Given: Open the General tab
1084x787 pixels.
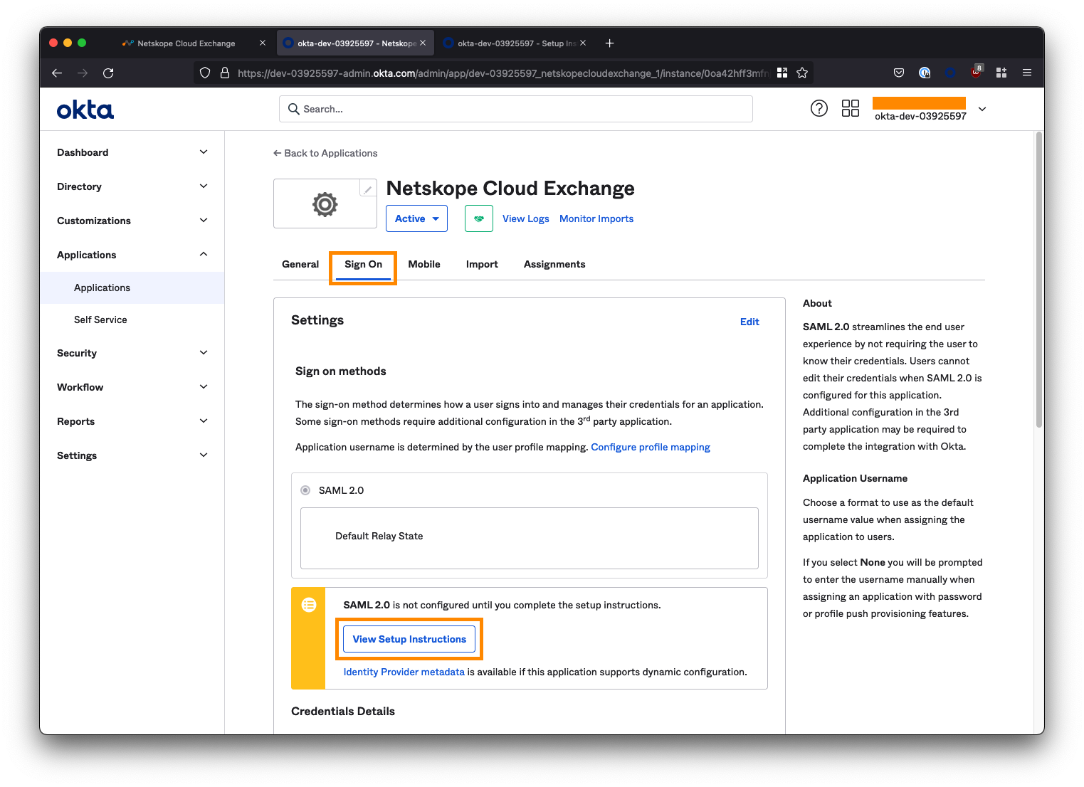Looking at the screenshot, I should point(300,264).
